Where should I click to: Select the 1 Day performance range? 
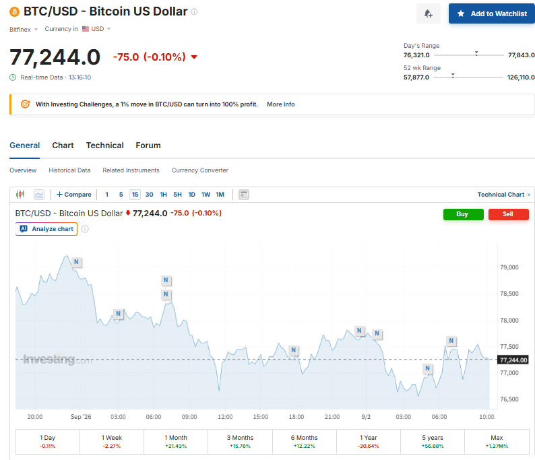[x=48, y=442]
